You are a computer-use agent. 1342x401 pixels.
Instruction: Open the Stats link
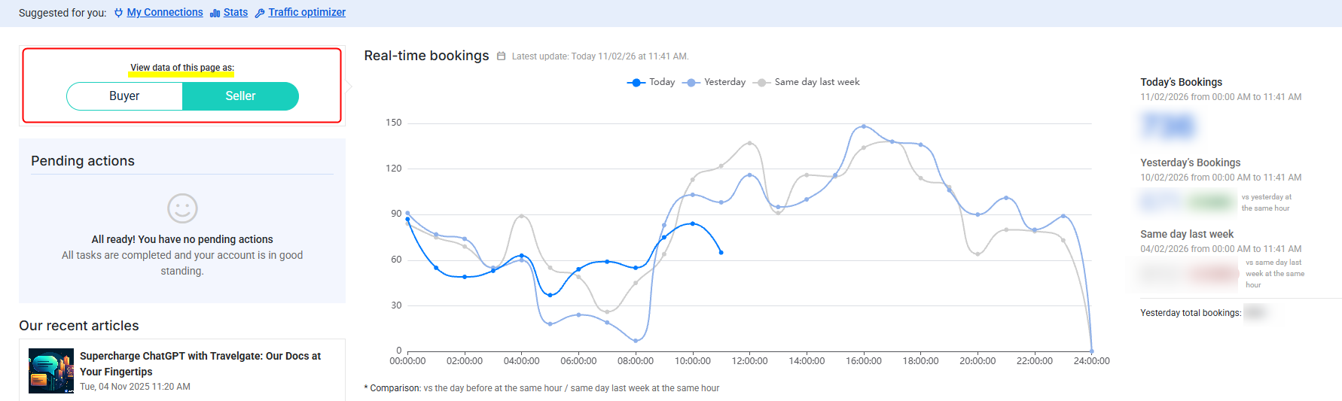(236, 12)
